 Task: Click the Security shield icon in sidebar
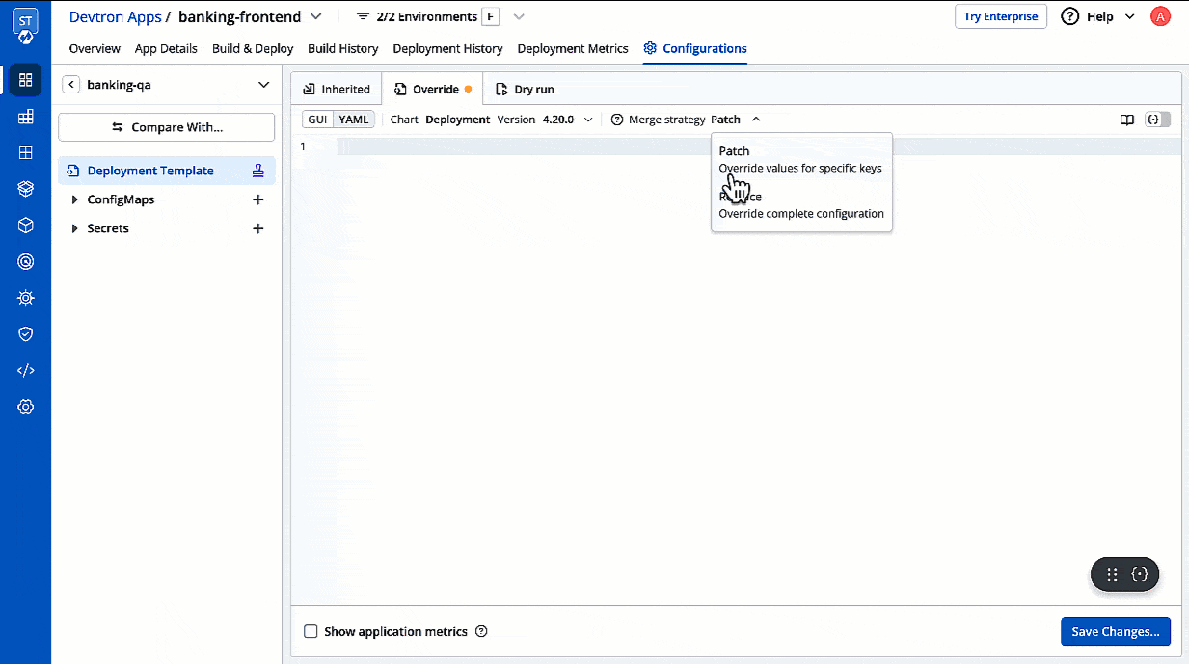pyautogui.click(x=25, y=333)
